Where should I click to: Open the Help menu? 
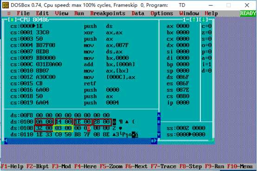click(x=211, y=13)
